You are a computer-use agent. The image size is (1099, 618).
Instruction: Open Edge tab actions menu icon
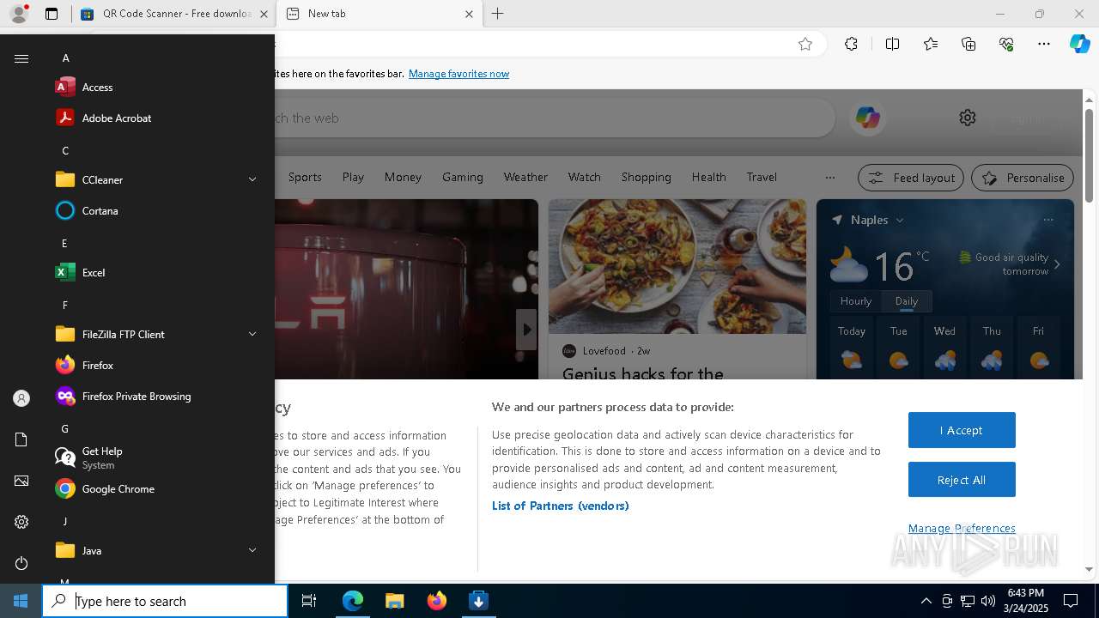[x=52, y=14]
